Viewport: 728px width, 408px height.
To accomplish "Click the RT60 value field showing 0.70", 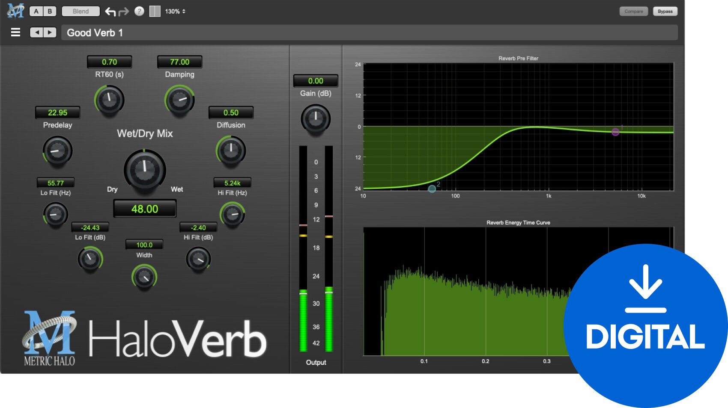I will [x=109, y=62].
